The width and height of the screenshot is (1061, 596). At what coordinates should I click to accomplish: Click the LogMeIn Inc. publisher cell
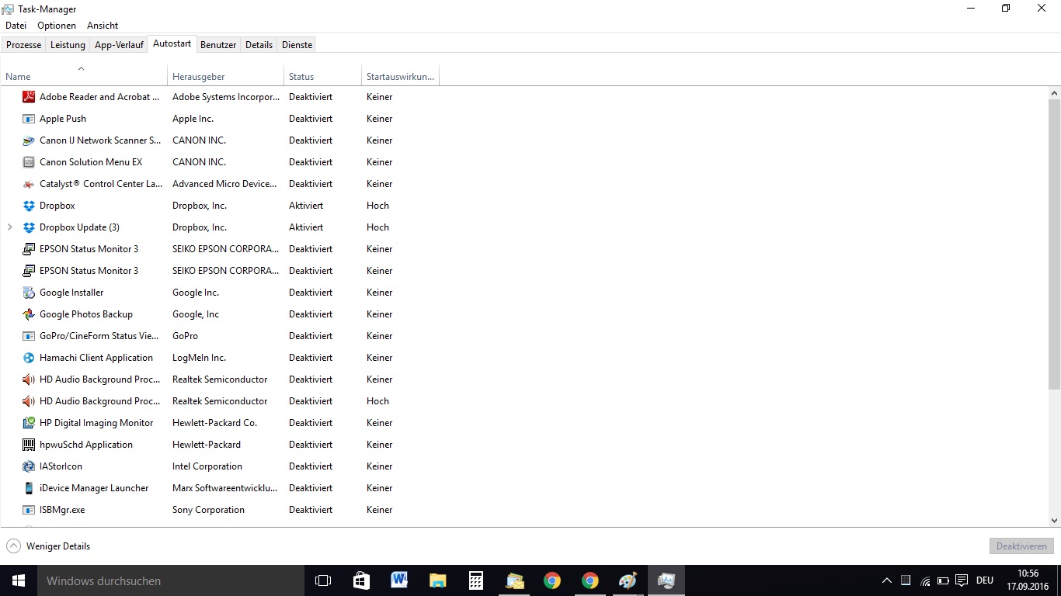click(199, 358)
